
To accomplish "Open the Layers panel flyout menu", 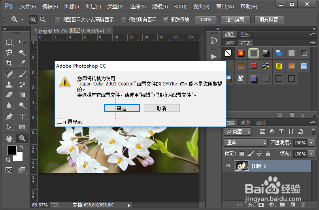I will point(313,123).
